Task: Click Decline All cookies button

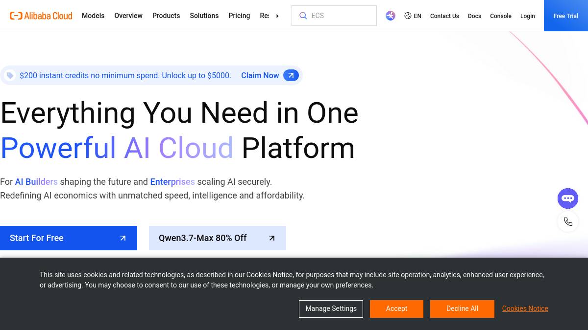Action: pyautogui.click(x=462, y=308)
